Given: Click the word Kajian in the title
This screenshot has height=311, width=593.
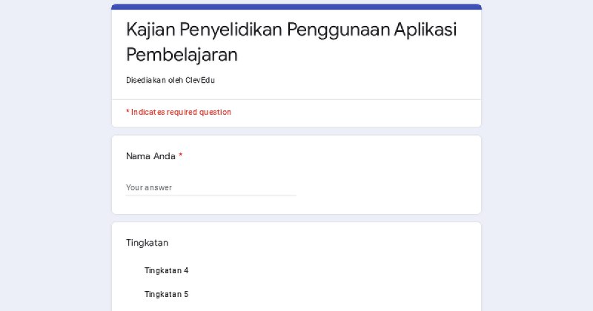Looking at the screenshot, I should pos(150,30).
